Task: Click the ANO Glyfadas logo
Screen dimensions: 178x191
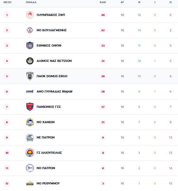Action: click(30, 91)
